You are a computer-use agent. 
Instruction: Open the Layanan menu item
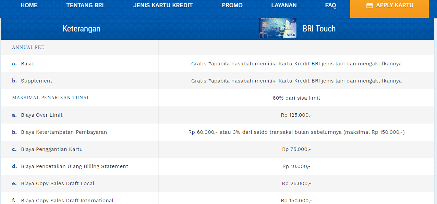point(284,5)
